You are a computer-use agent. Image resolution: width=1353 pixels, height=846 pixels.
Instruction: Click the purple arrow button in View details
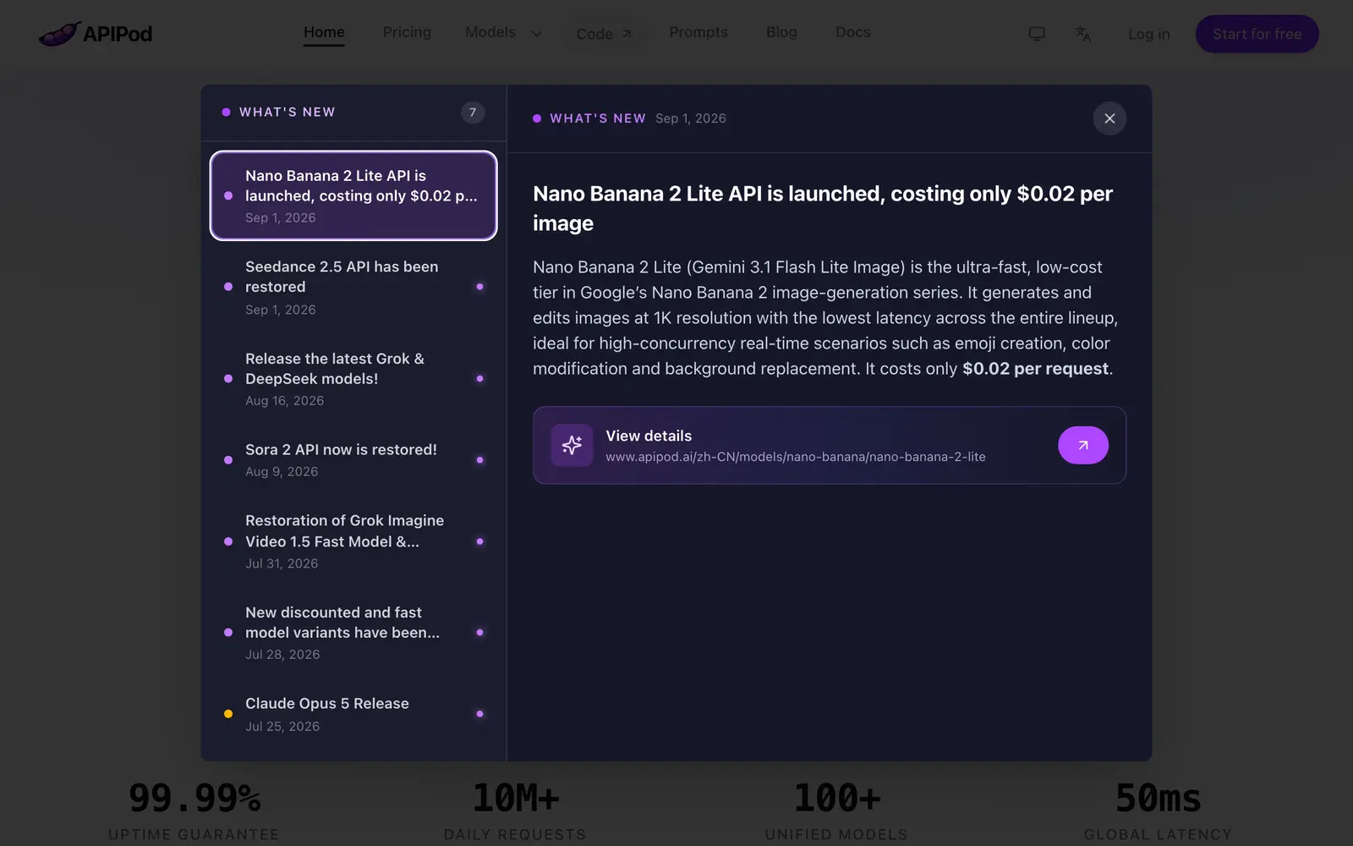(1083, 445)
